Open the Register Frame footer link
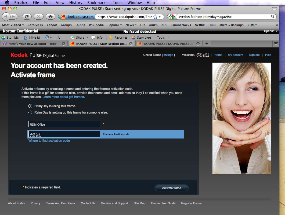285x215 pixels. [192, 203]
